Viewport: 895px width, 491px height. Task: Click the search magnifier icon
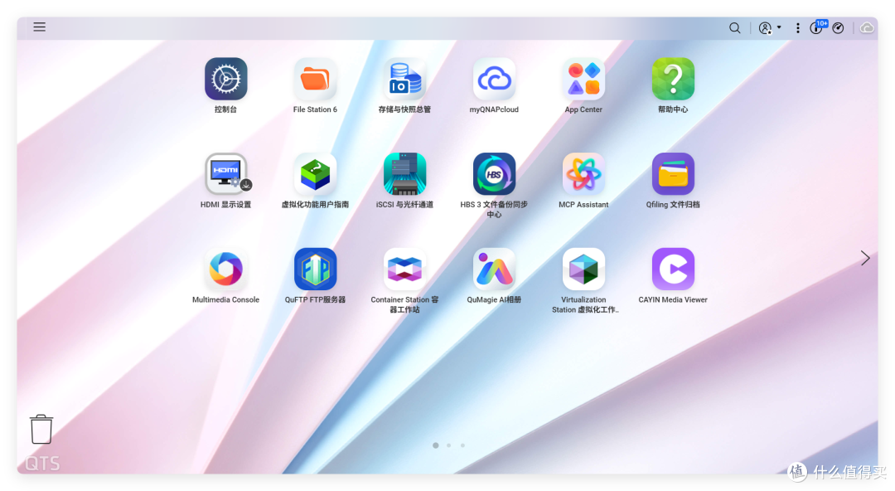pyautogui.click(x=734, y=28)
